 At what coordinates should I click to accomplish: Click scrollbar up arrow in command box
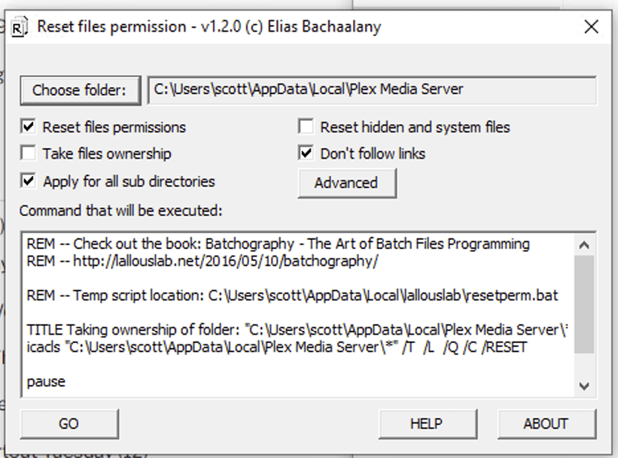584,244
